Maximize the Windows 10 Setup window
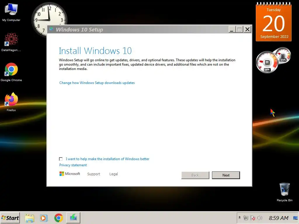Viewport: 299px width, 224px height. [x=239, y=29]
